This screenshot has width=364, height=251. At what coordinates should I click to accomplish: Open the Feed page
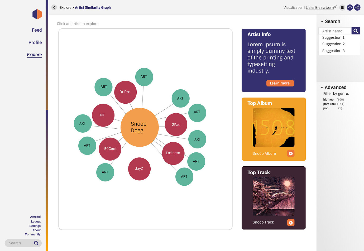point(37,30)
